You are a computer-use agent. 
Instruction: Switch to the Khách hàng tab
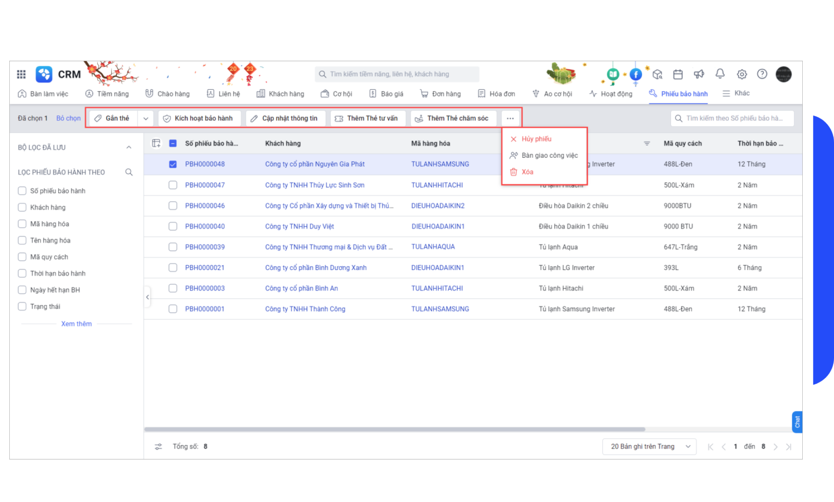(281, 94)
